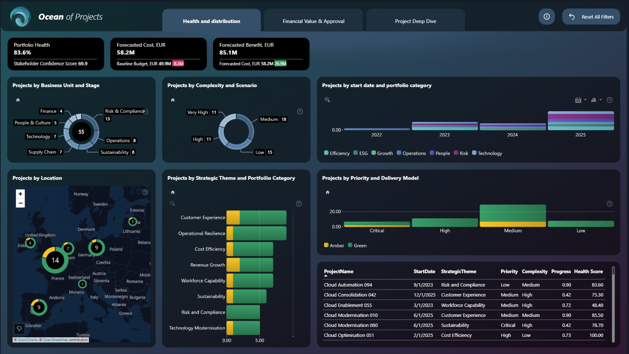Open help icon on the Projects by Location map
Image resolution: width=629 pixels, height=354 pixels.
pos(145,192)
